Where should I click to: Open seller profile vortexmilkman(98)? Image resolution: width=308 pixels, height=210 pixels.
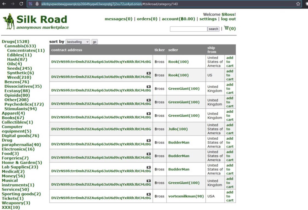point(186,196)
